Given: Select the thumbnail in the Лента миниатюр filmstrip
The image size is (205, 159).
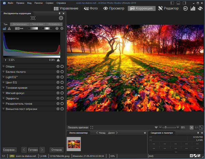Looking at the screenshot, I should tap(74, 144).
